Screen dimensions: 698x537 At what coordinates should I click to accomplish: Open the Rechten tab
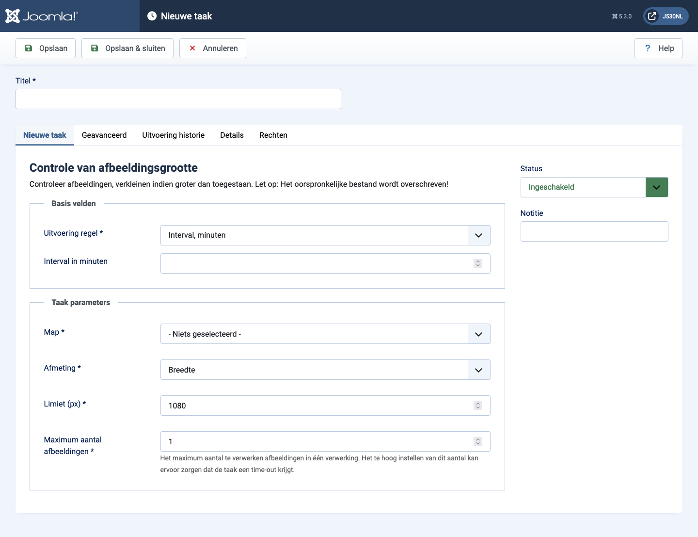coord(273,135)
